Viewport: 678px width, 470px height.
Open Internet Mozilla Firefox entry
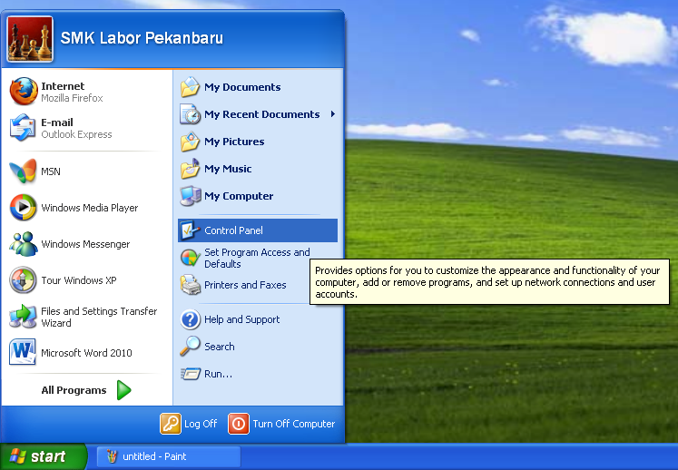pyautogui.click(x=85, y=92)
